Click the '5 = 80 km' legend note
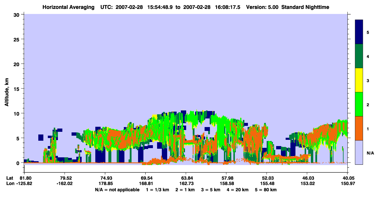 coord(266,190)
